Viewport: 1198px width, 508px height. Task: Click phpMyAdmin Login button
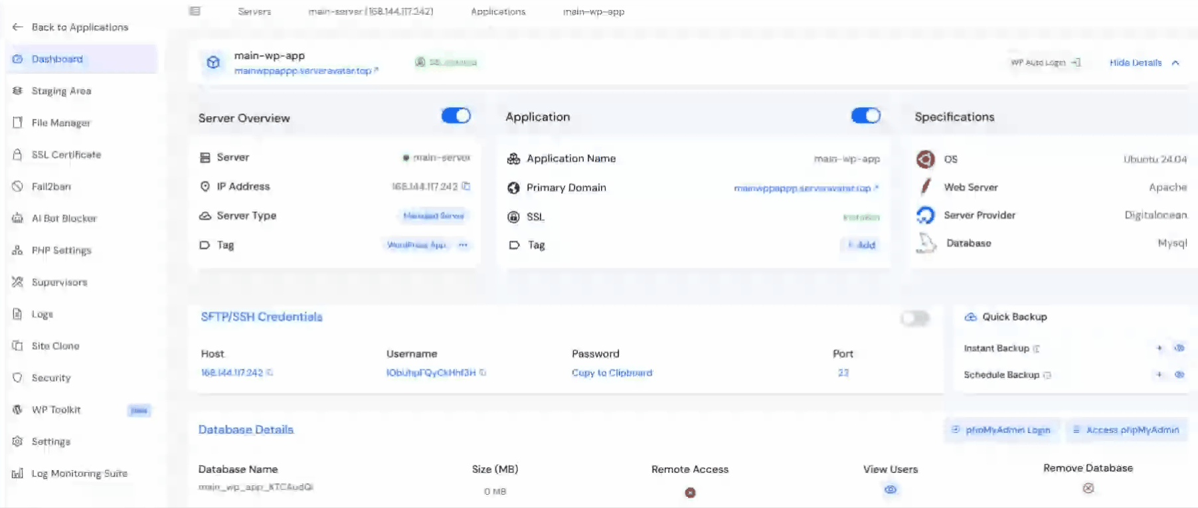tap(1001, 430)
